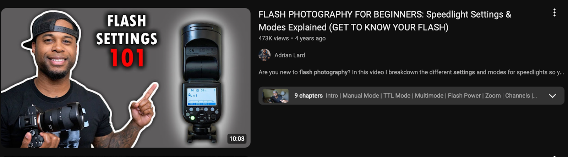The image size is (568, 157).
Task: Open the small chapters preview thumbnail
Action: click(275, 96)
